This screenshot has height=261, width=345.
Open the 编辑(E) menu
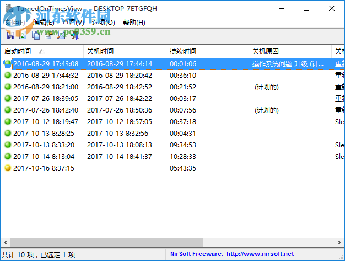point(44,22)
